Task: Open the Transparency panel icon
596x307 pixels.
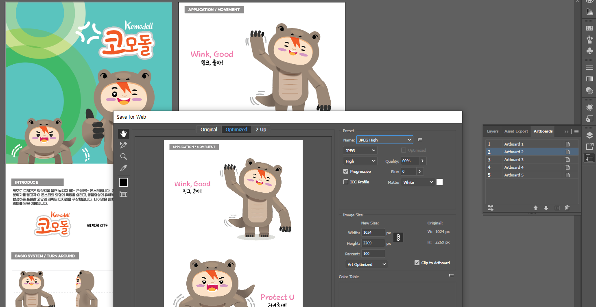Action: coord(589,90)
